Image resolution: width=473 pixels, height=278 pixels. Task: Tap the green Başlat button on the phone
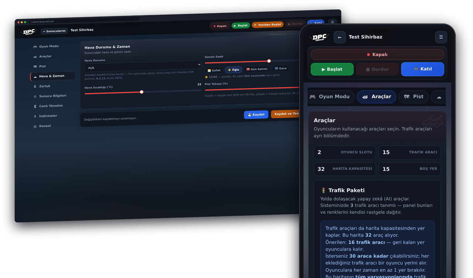pos(332,69)
